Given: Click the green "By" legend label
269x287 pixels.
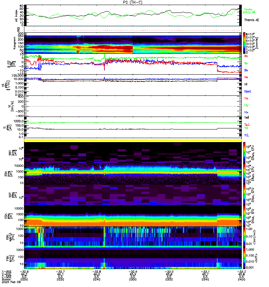Looking at the screenshot, I should point(246,63).
